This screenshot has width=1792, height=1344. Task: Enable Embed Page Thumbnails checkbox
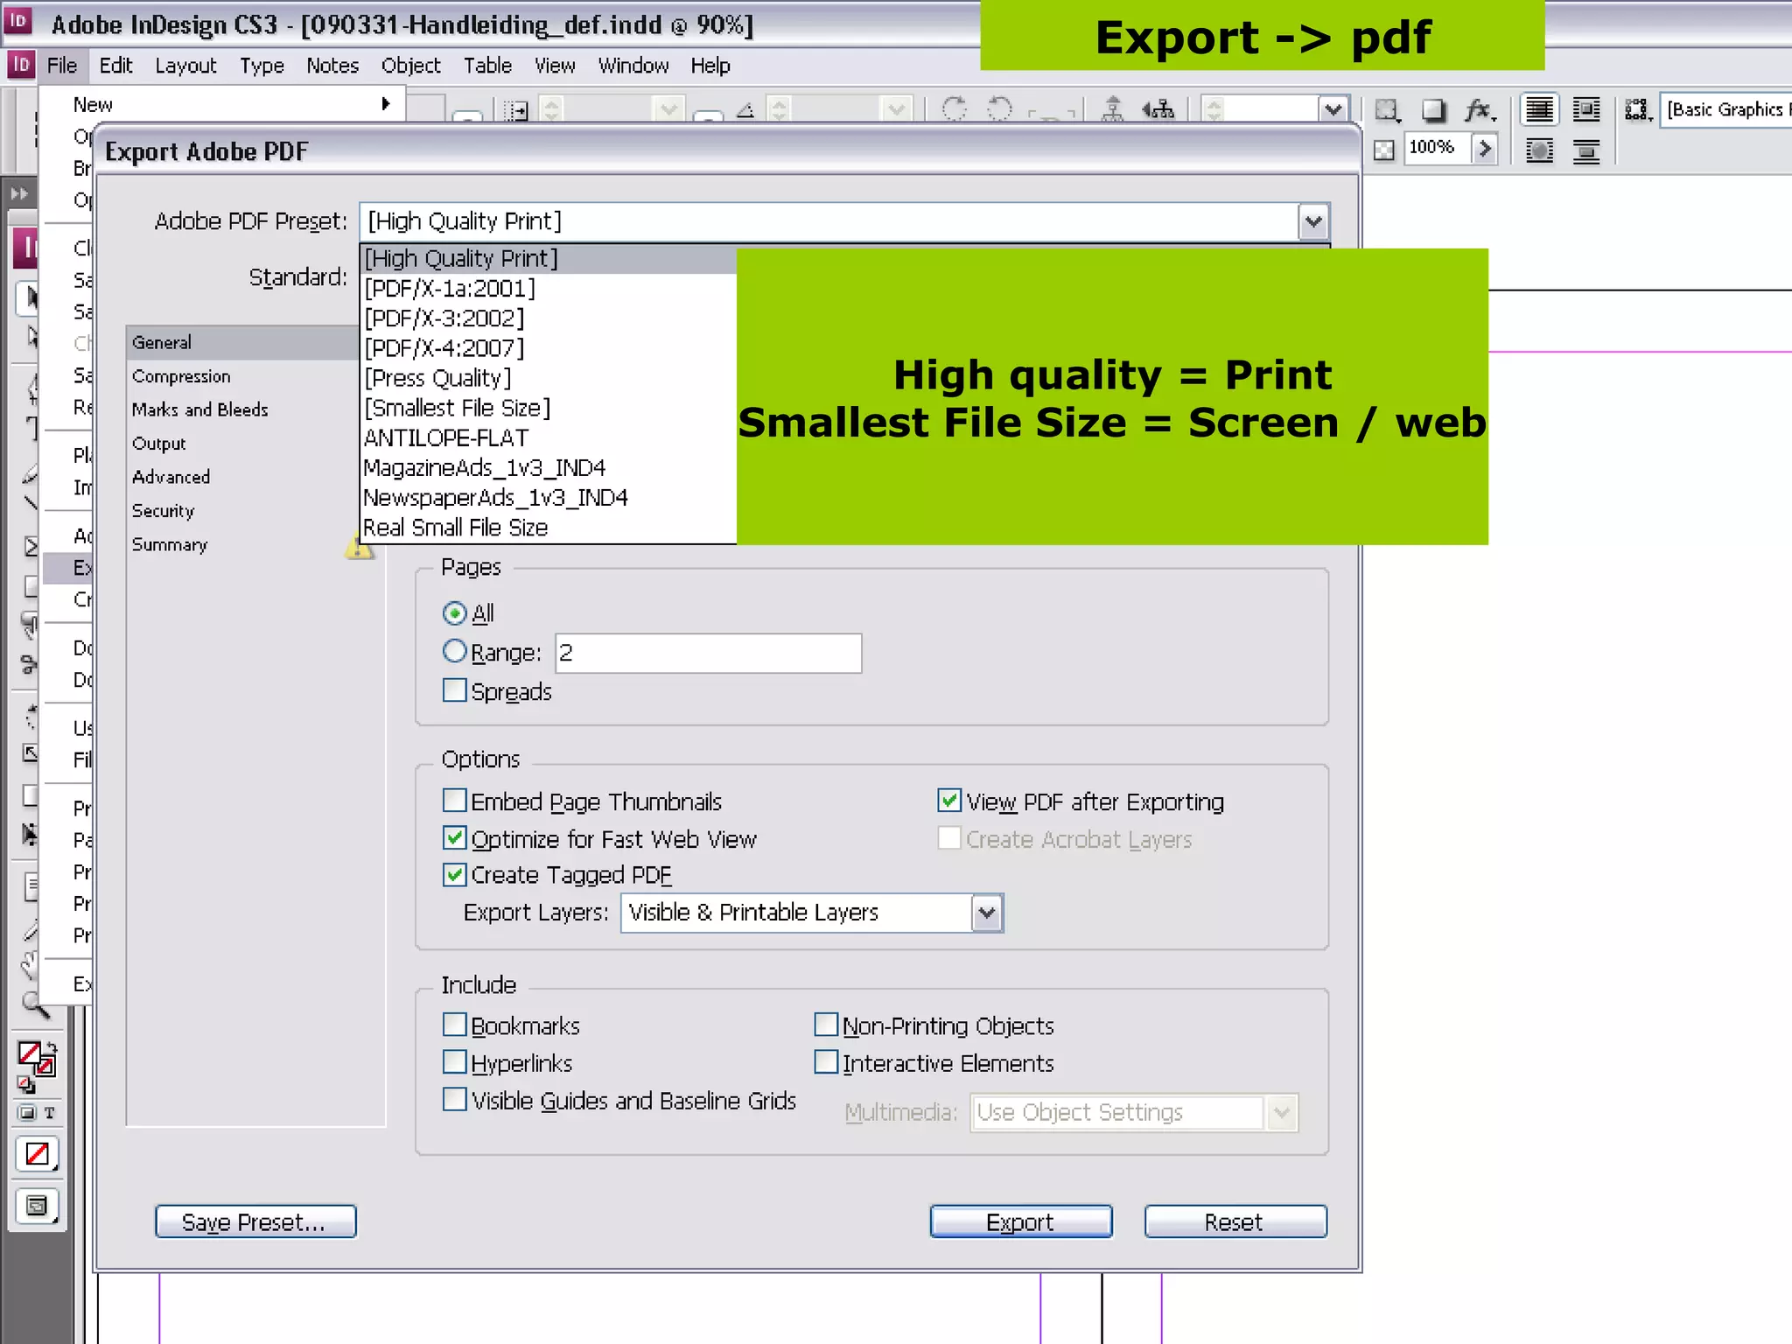pyautogui.click(x=454, y=801)
